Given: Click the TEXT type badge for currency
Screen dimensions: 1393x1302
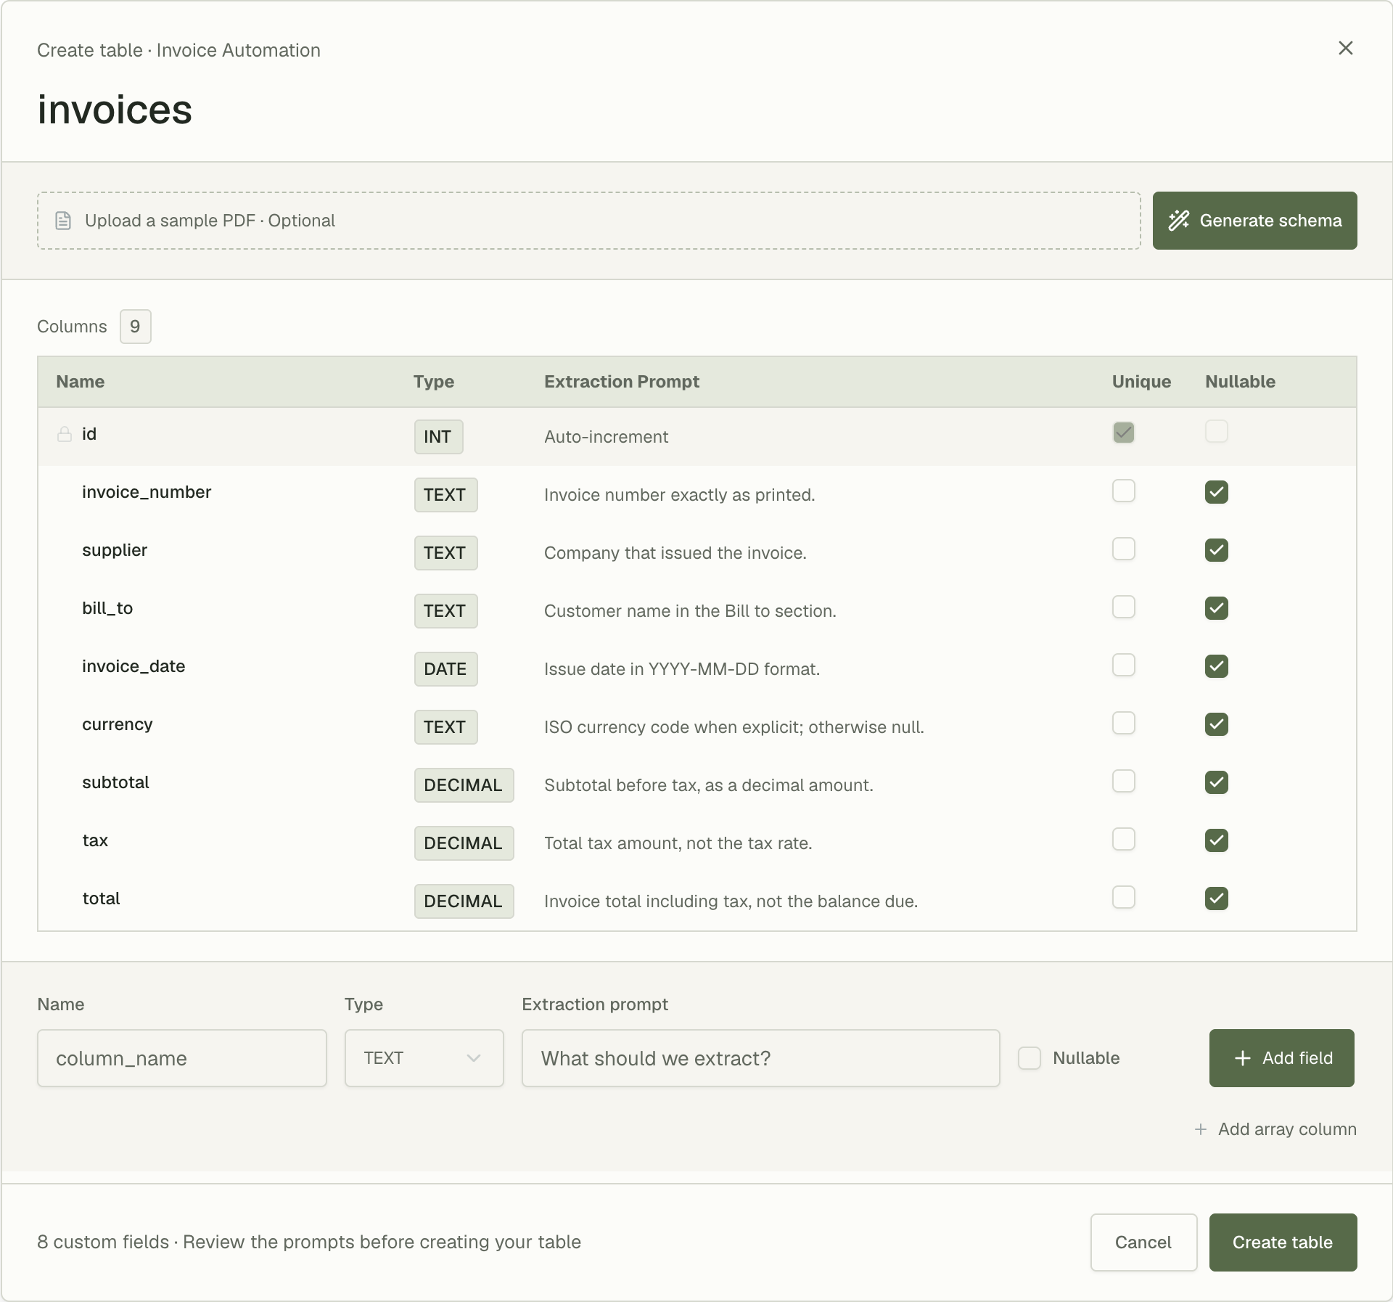Looking at the screenshot, I should [445, 727].
